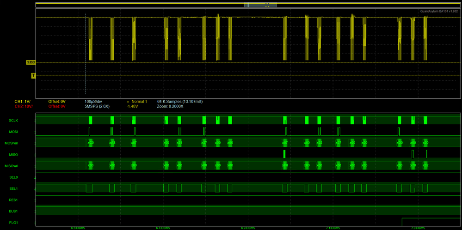
Task: Click the decoded 'x21' byte in MOSIval
Action: click(179, 143)
